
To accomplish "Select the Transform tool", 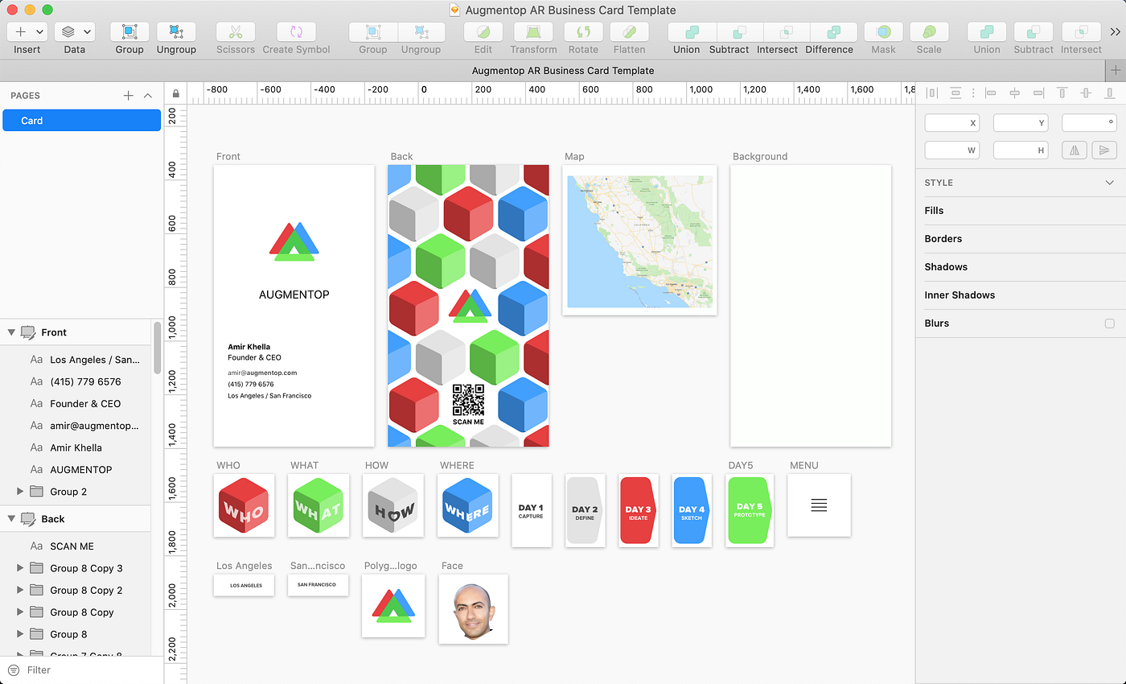I will click(533, 32).
